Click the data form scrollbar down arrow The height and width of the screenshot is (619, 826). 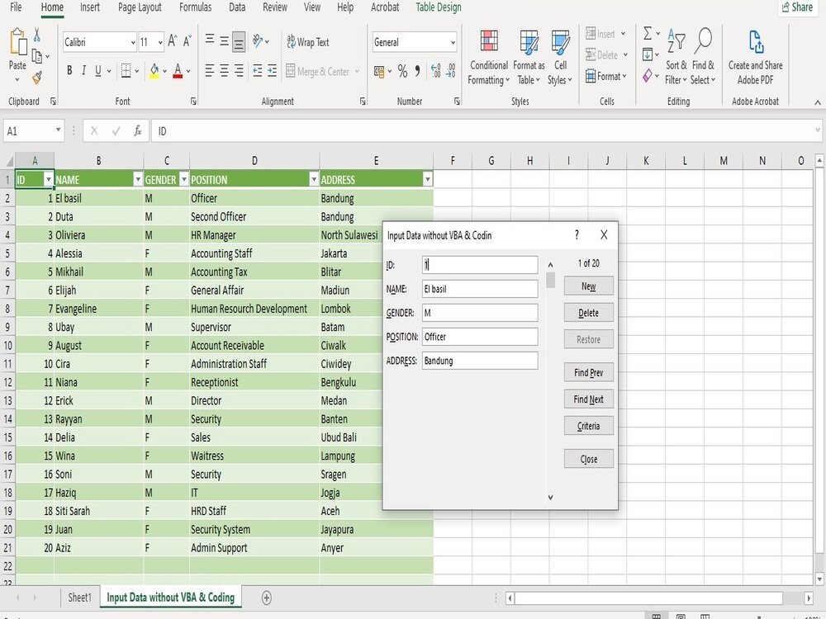(550, 497)
